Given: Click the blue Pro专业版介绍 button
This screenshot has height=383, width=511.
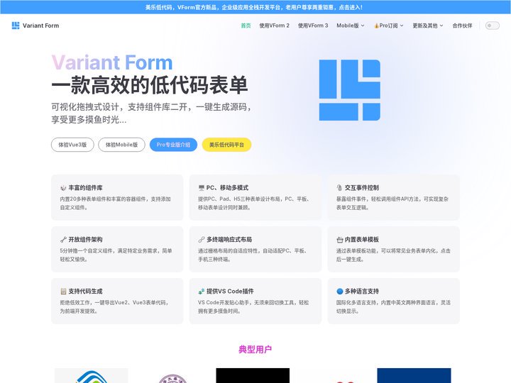Looking at the screenshot, I should 173,145.
